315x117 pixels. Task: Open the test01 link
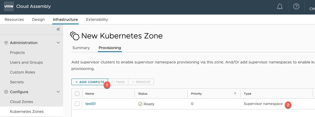(x=90, y=104)
